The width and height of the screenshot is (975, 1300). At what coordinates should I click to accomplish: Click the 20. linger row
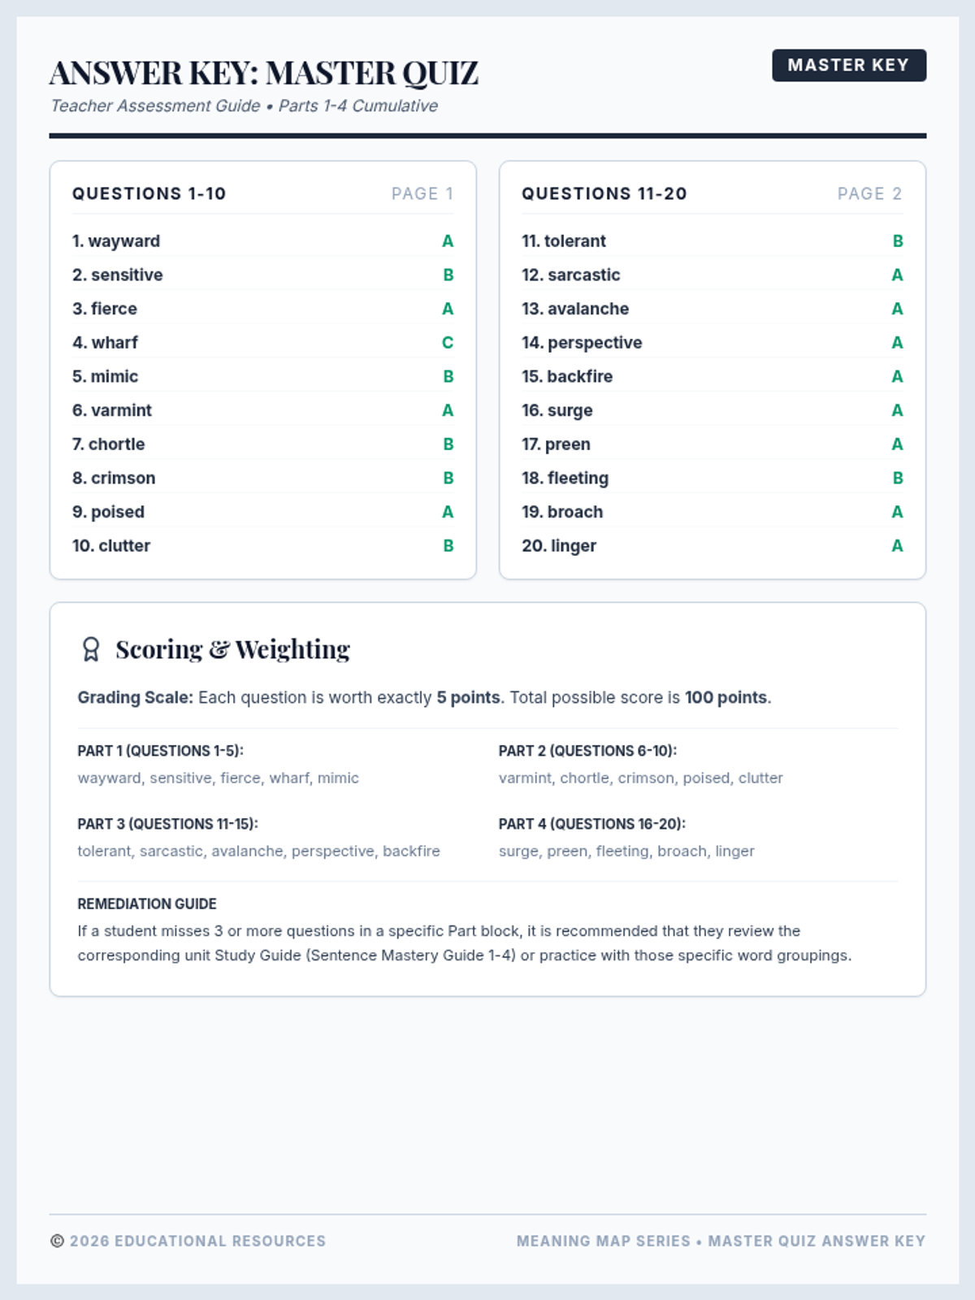pyautogui.click(x=712, y=546)
